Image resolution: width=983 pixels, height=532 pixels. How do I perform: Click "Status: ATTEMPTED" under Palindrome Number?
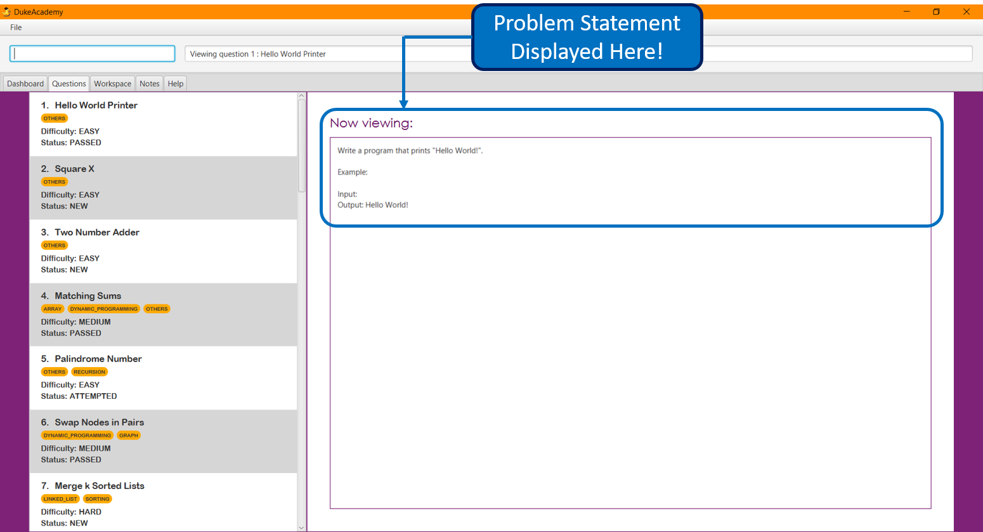point(79,396)
